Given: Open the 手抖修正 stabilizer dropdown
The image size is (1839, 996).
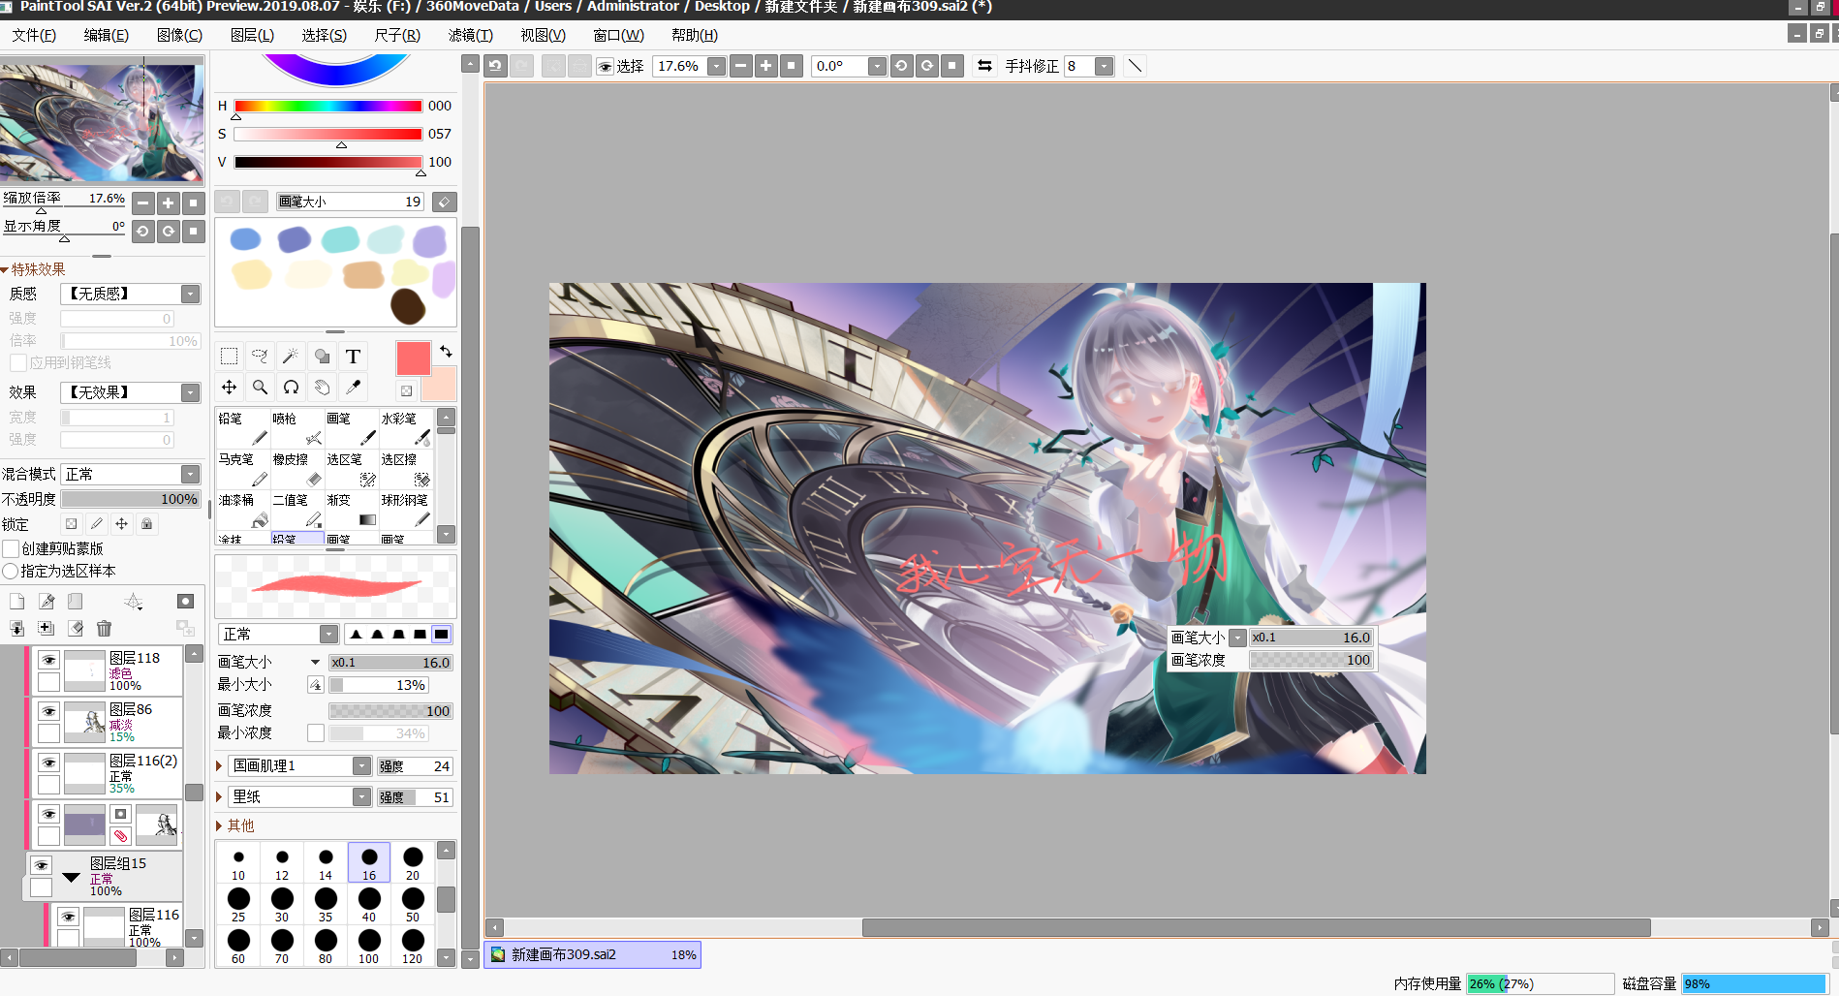Looking at the screenshot, I should pos(1104,66).
